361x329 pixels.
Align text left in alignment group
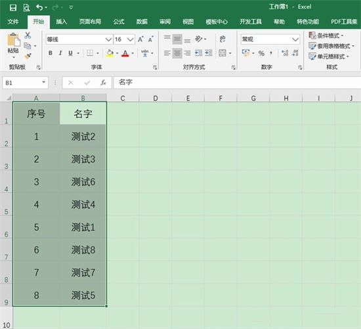[167, 53]
